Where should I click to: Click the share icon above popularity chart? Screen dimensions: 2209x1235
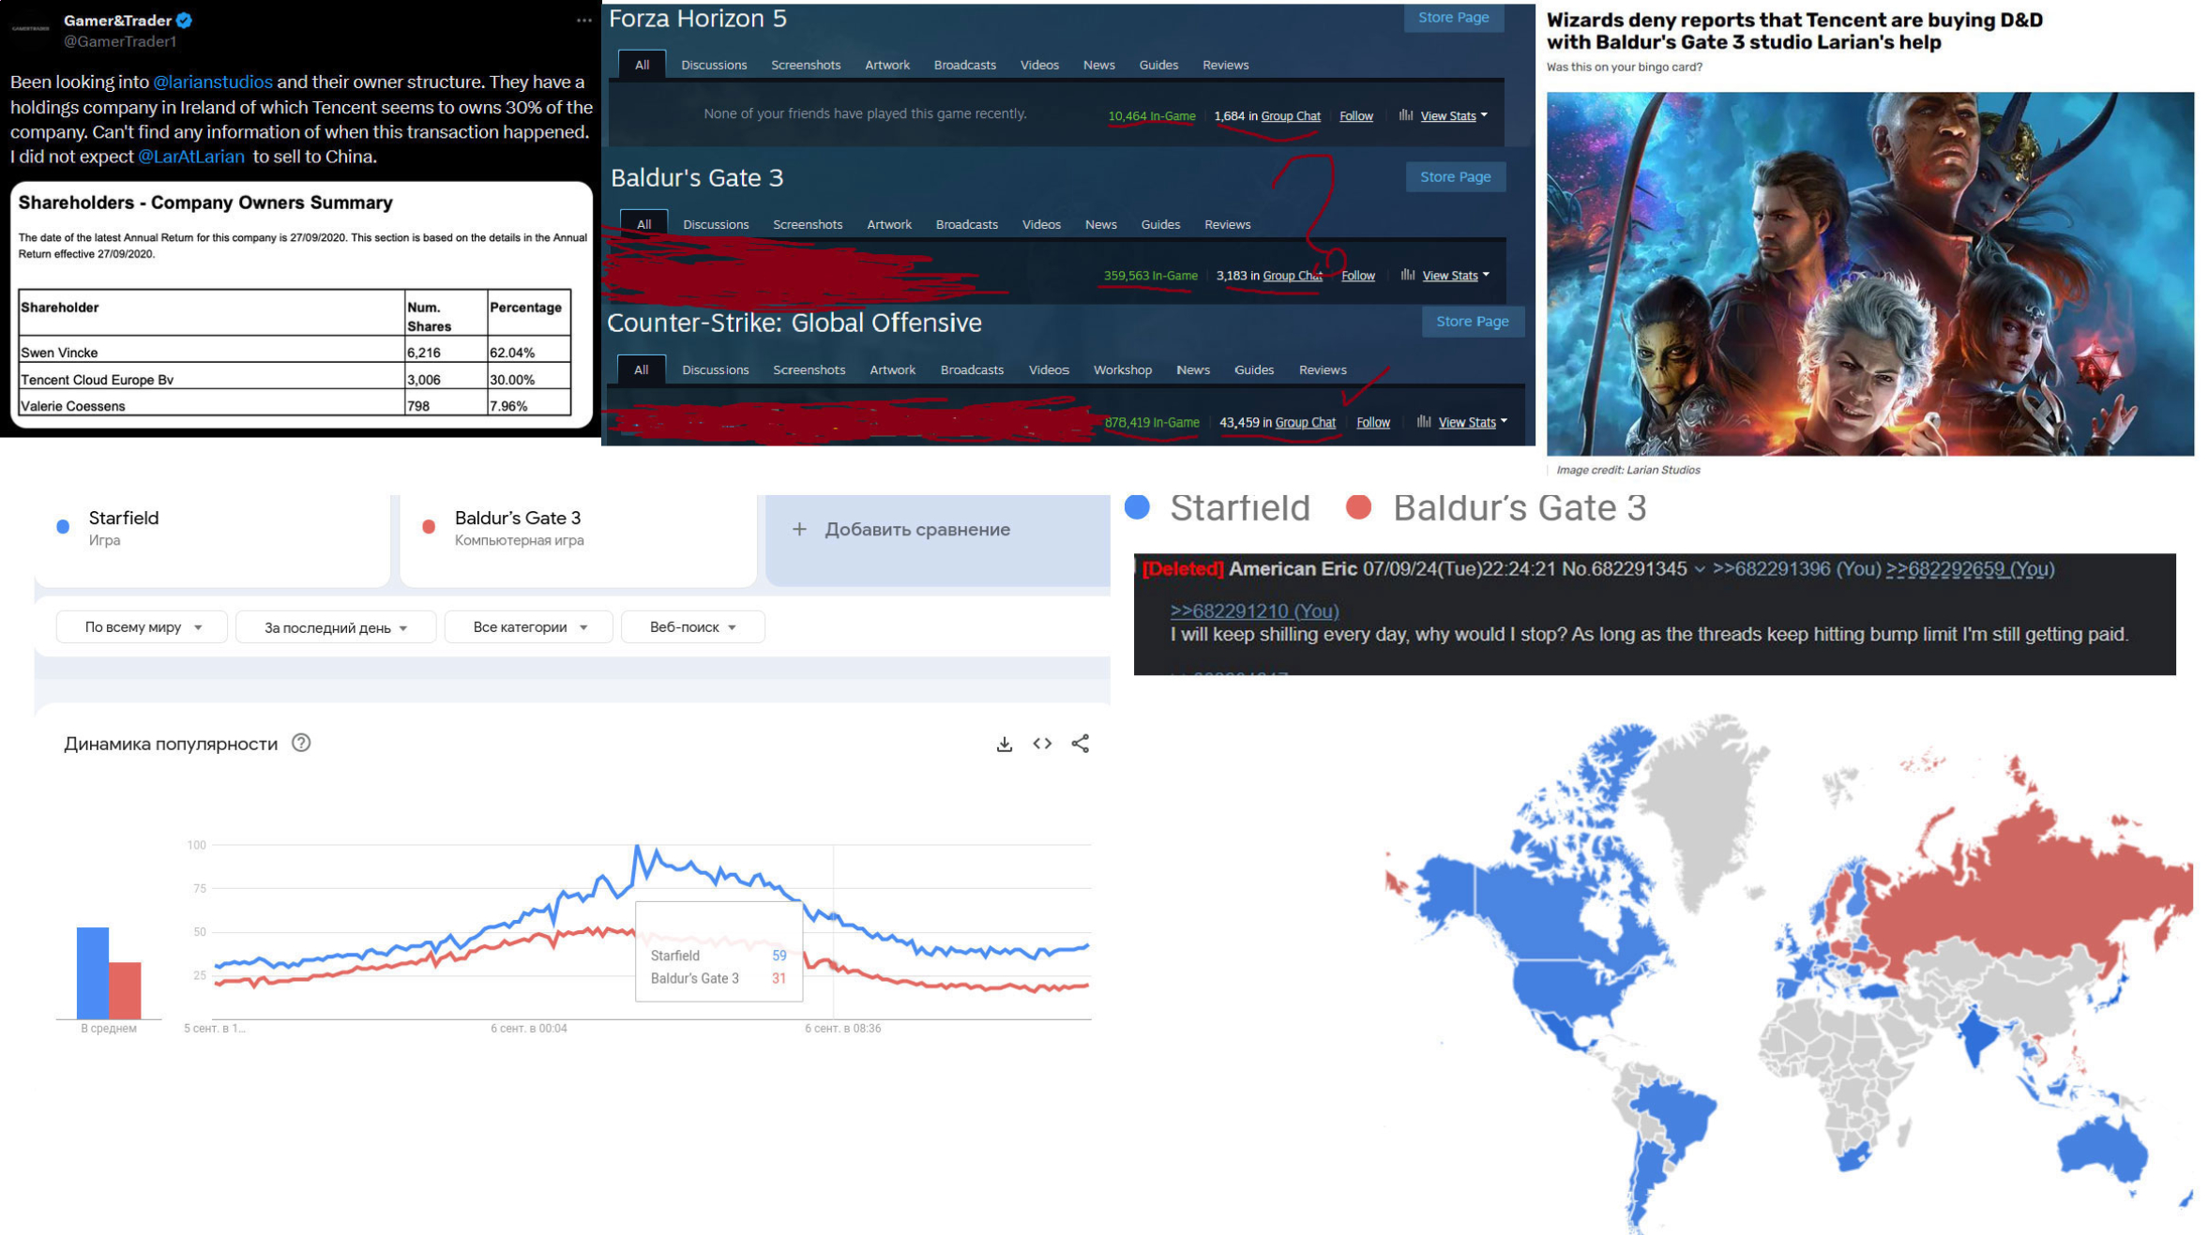1081,744
